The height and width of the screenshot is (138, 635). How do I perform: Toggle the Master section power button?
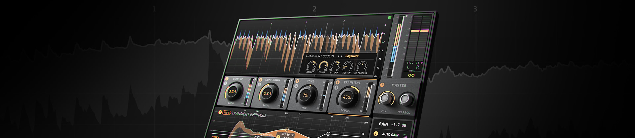[383, 85]
